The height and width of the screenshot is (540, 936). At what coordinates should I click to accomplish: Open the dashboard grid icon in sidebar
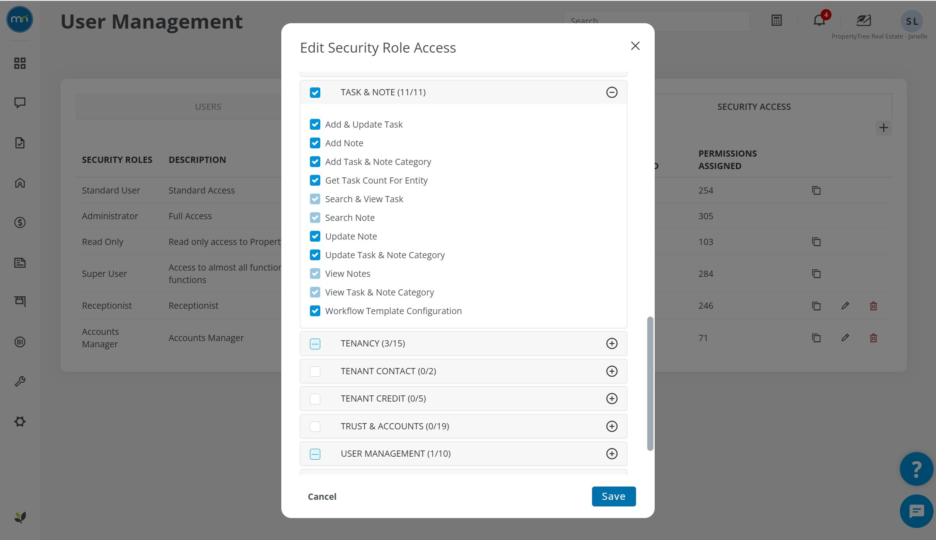pyautogui.click(x=19, y=63)
